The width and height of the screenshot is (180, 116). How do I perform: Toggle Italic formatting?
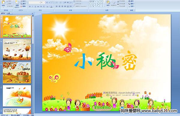pos(32,7)
